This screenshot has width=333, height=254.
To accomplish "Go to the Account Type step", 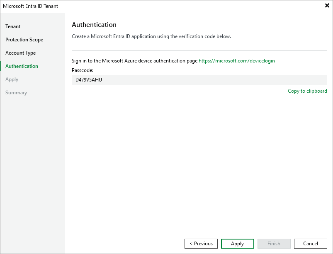I will (21, 53).
